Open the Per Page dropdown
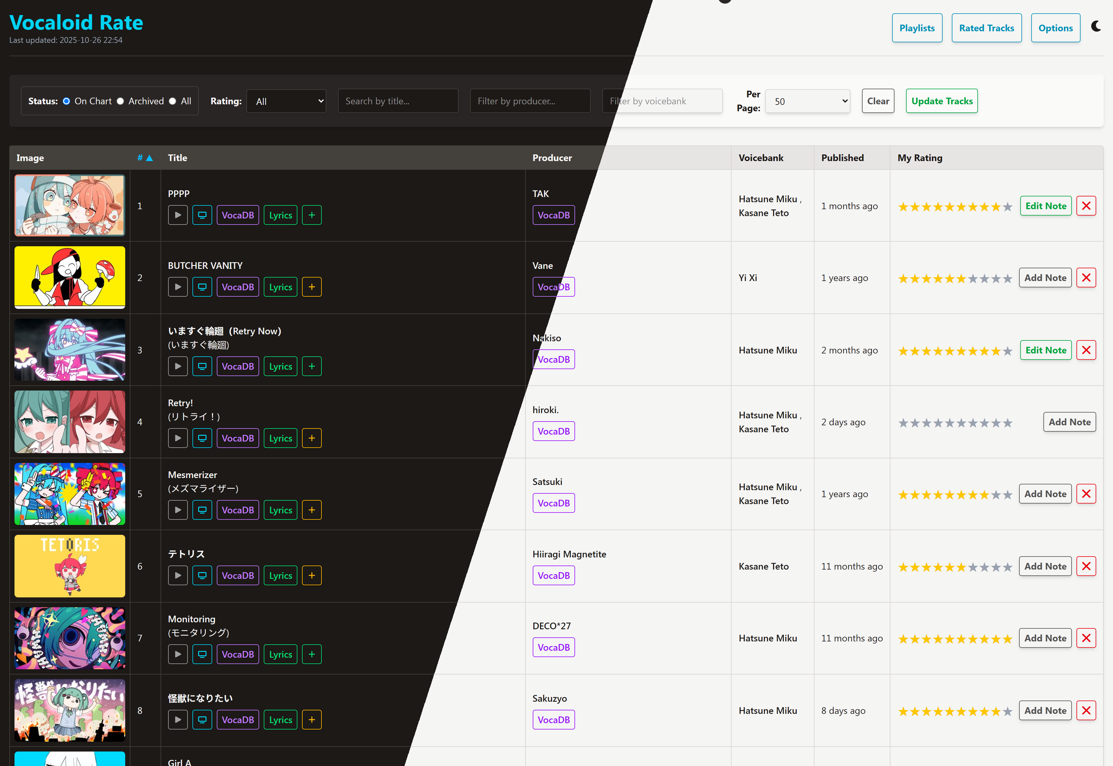 click(808, 101)
